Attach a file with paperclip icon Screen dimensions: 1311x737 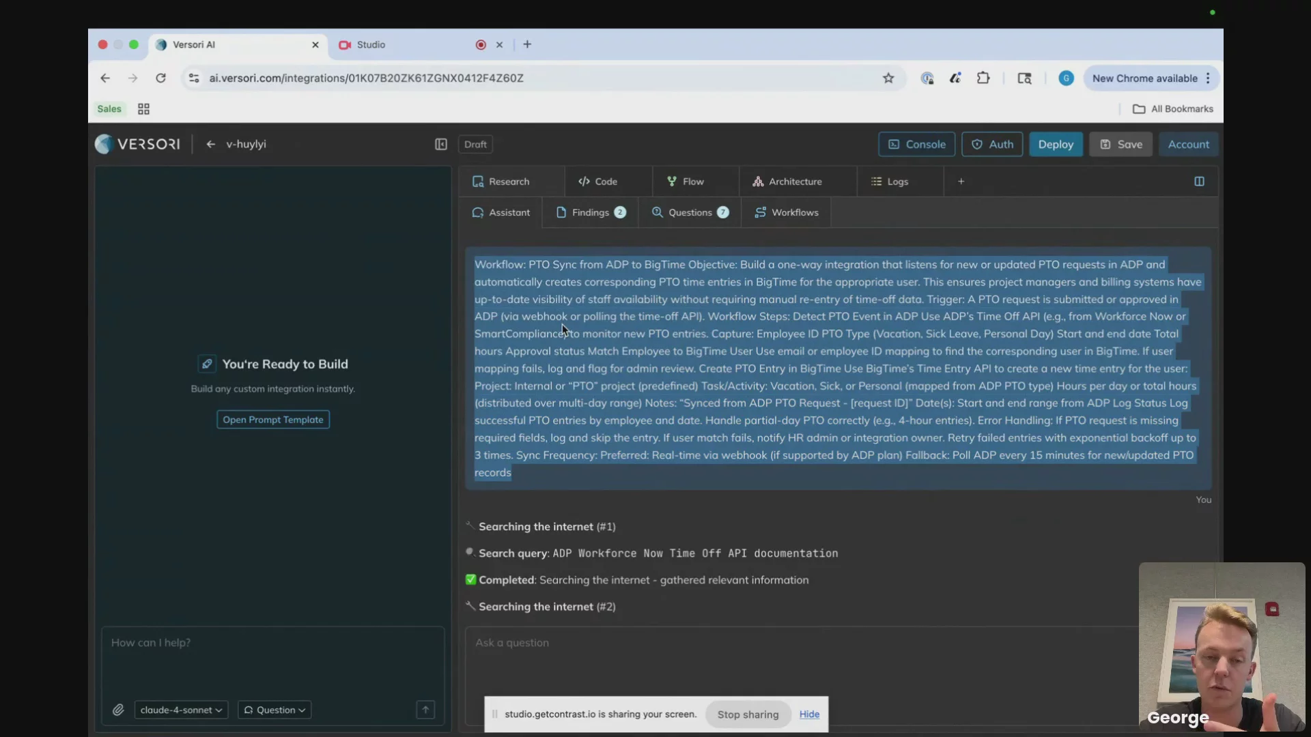coord(118,710)
